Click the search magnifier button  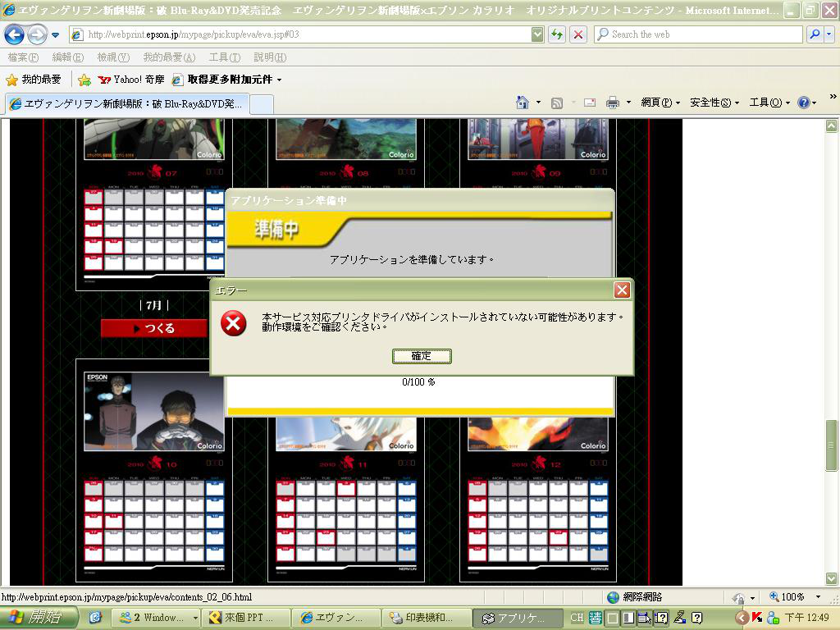pos(815,34)
